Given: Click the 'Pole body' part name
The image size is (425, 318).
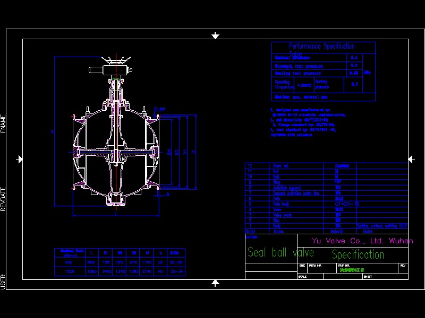Looking at the screenshot, I should (x=281, y=204).
